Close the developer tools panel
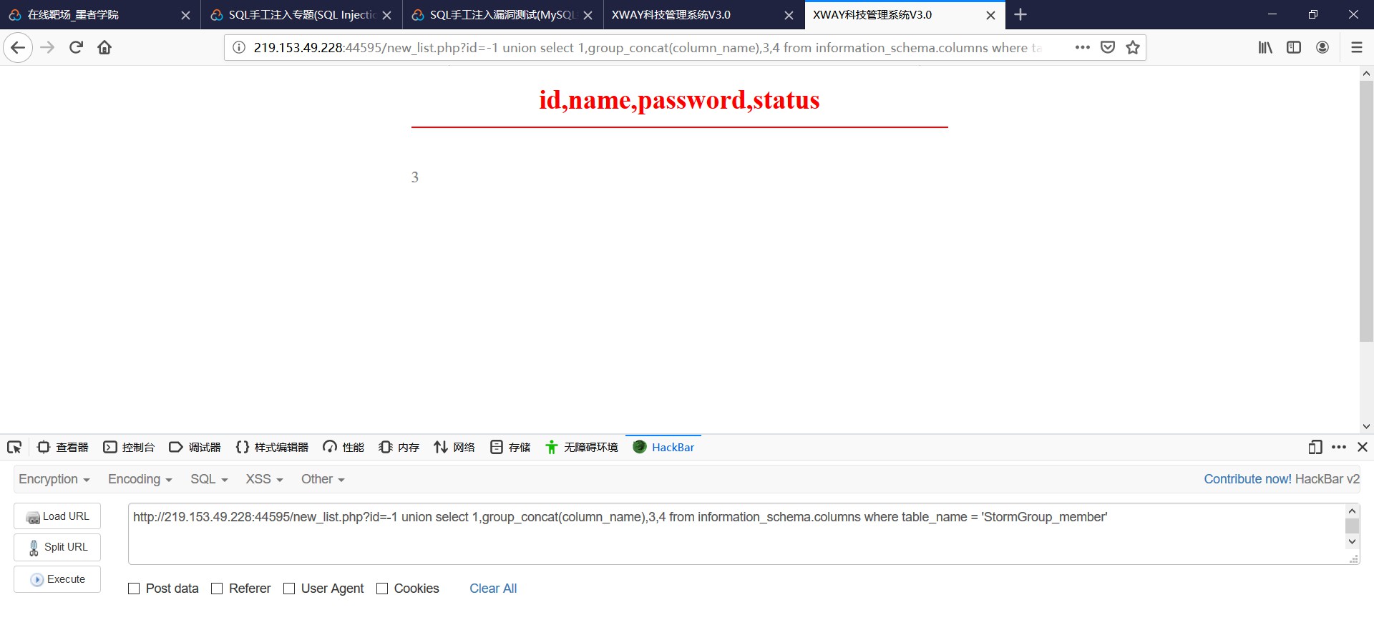1374x635 pixels. [x=1363, y=448]
